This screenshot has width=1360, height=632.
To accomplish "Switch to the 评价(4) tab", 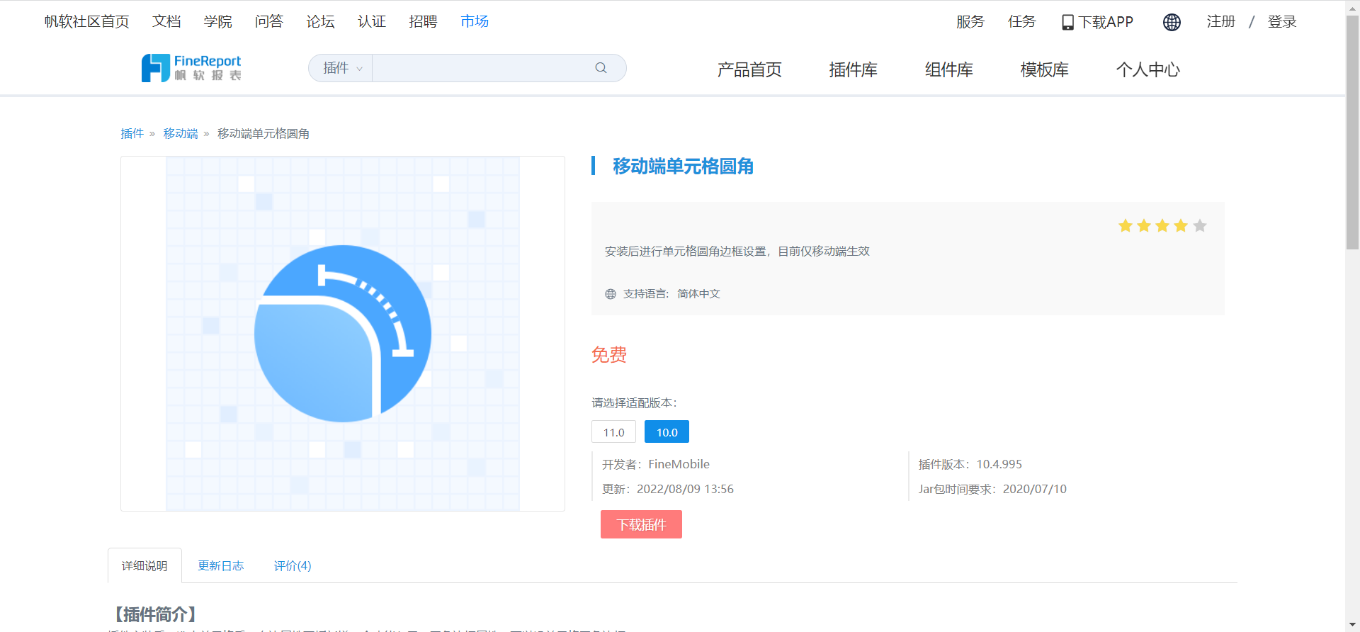I will (292, 565).
